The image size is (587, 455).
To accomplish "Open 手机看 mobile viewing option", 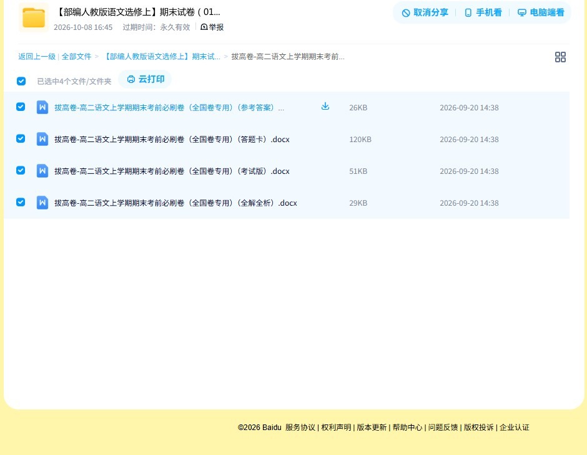I will click(x=483, y=12).
